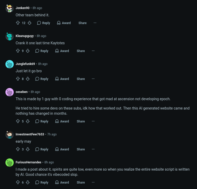197x189 pixels.
Task: Downvote oeseben's comment
Action: (x=28, y=121)
